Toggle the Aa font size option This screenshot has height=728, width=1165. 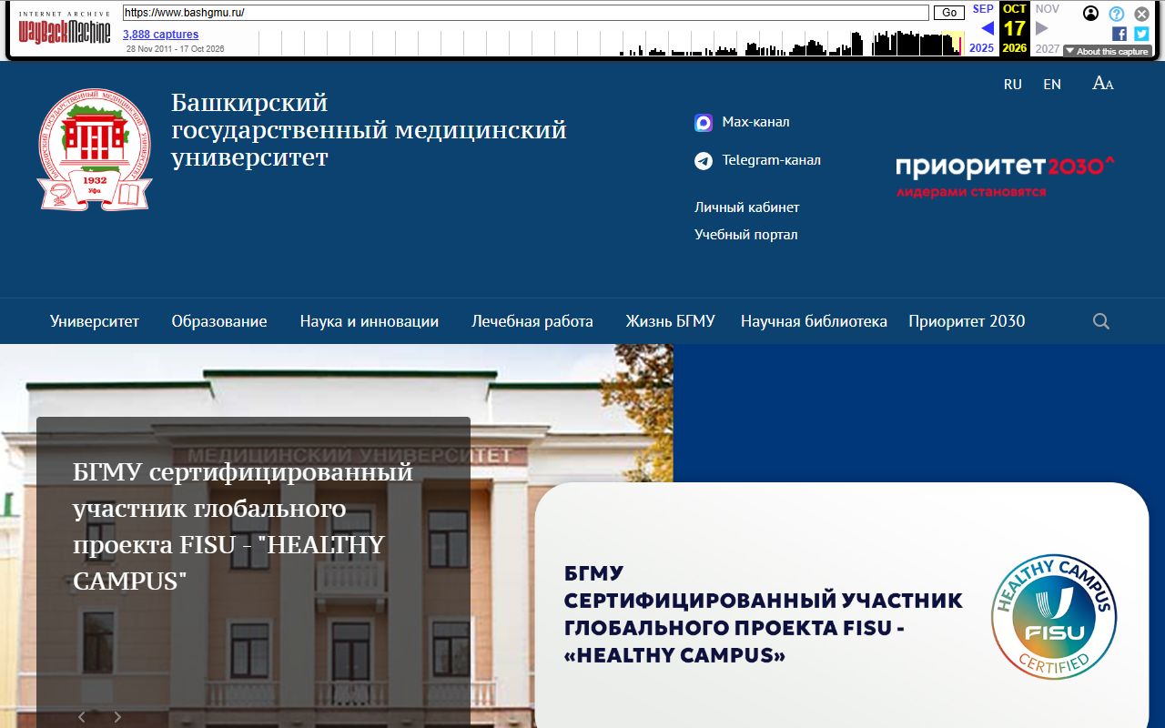point(1103,84)
